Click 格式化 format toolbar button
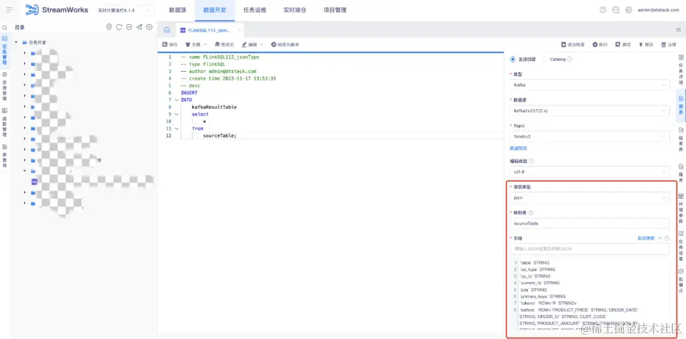This screenshot has height=339, width=686. [x=224, y=44]
